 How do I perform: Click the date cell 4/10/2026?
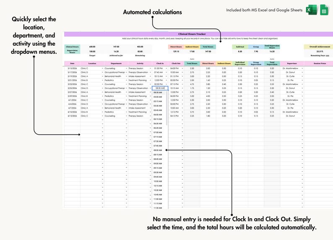tap(72, 112)
